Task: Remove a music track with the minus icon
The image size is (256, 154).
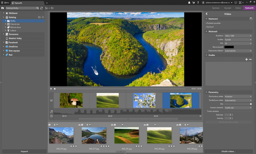Action: [250, 59]
